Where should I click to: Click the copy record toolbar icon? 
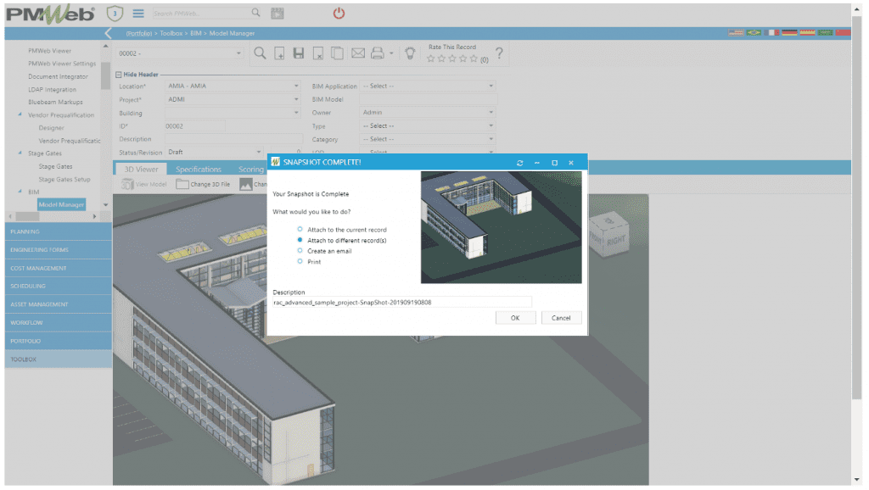(336, 53)
